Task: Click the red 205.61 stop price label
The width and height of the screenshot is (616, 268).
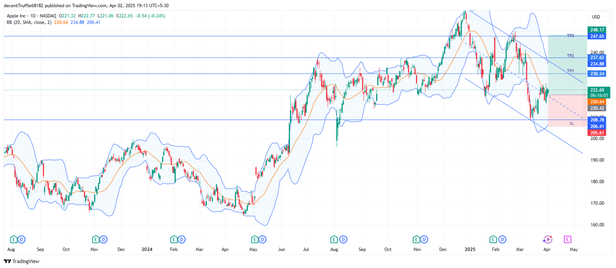Action: [x=597, y=132]
